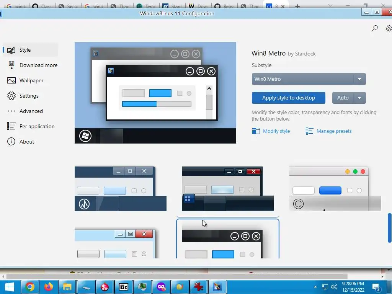
Task: Click the search magnifier icon
Action: [374, 28]
